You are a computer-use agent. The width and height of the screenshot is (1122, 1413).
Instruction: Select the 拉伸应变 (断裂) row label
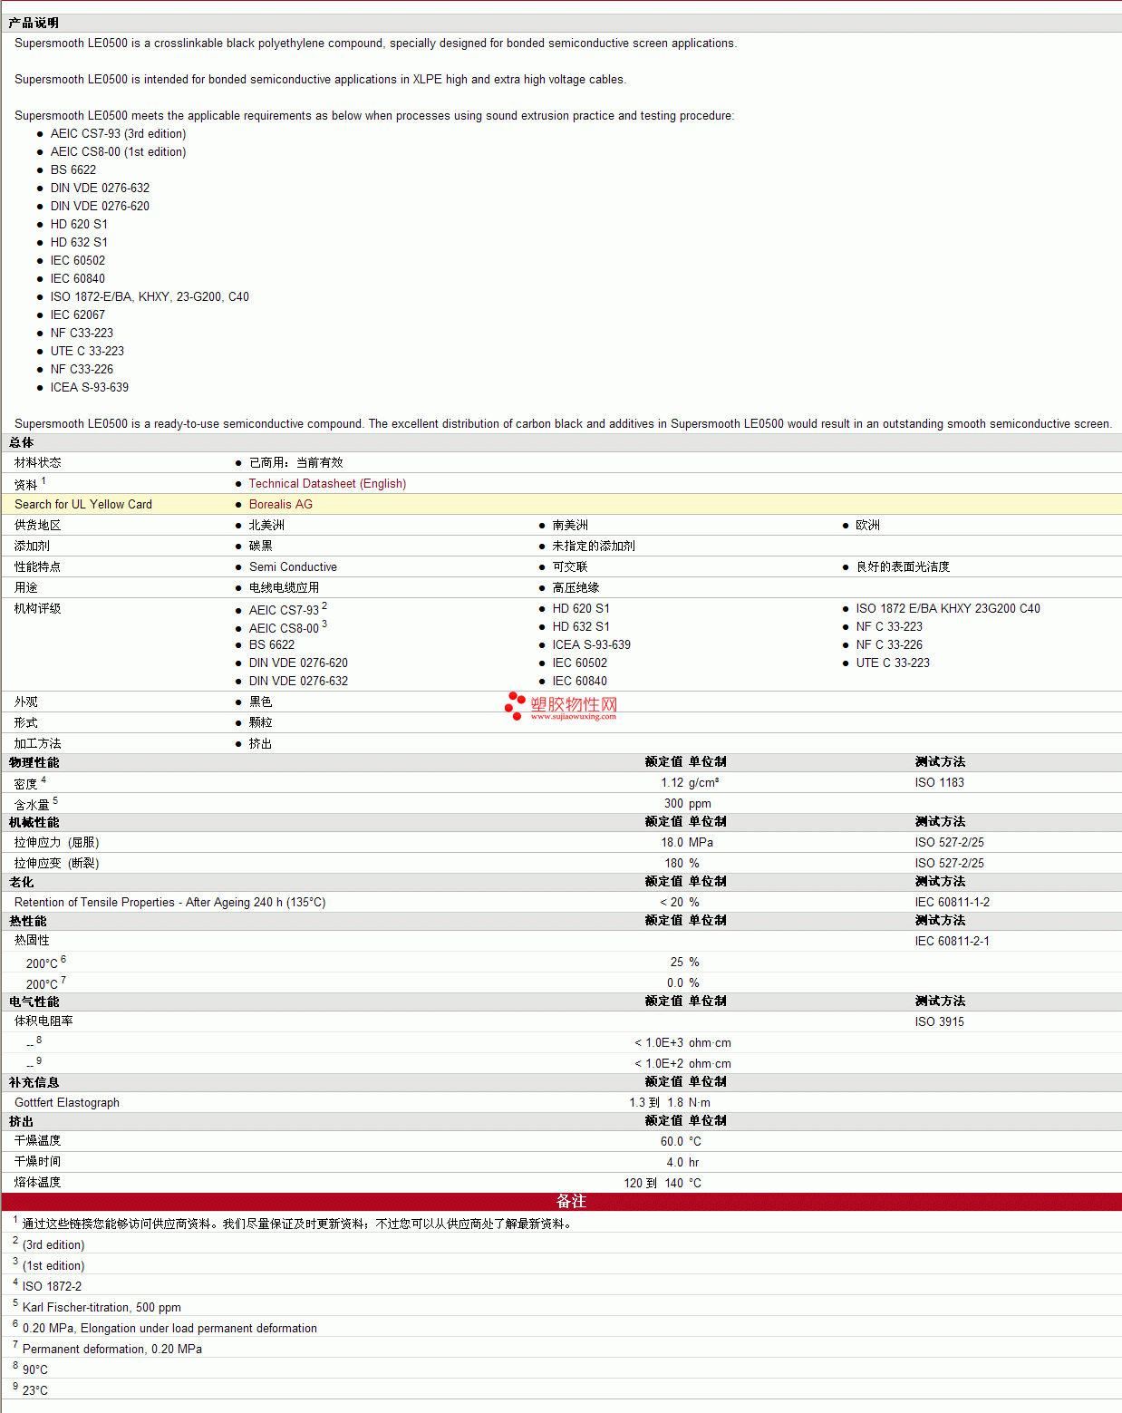pyautogui.click(x=57, y=864)
